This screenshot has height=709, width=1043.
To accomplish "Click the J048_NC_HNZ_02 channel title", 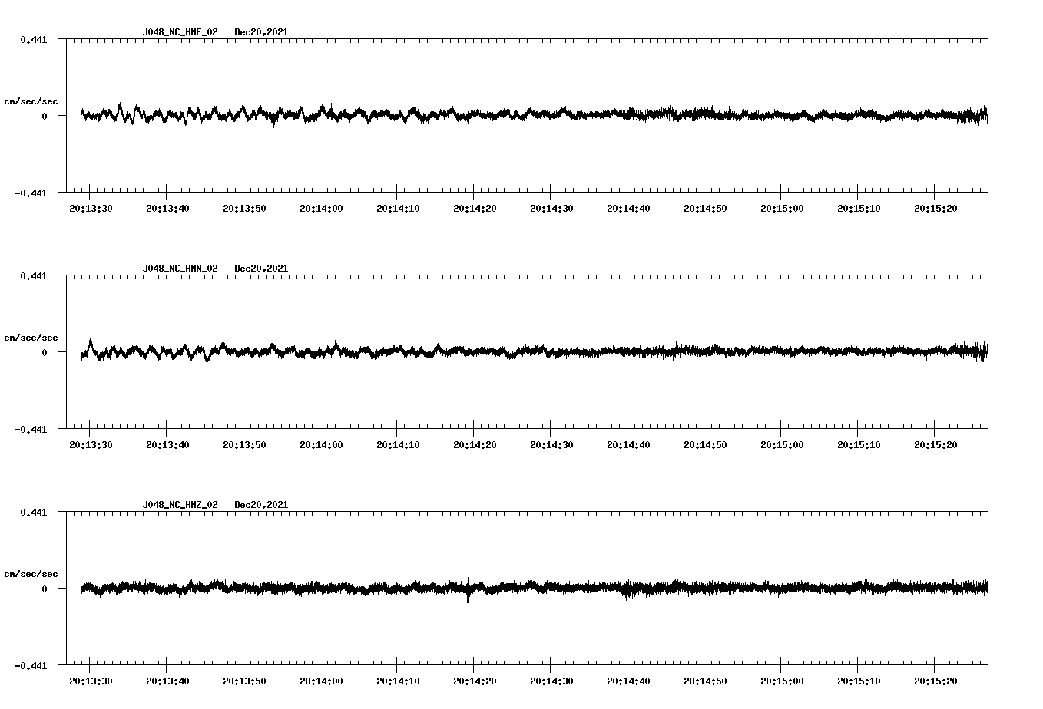I will [180, 505].
